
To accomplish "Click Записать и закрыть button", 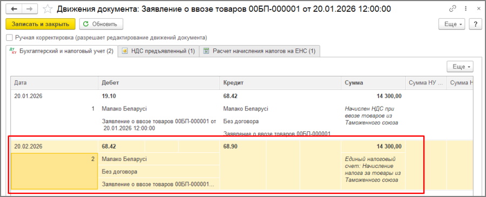I will [40, 24].
